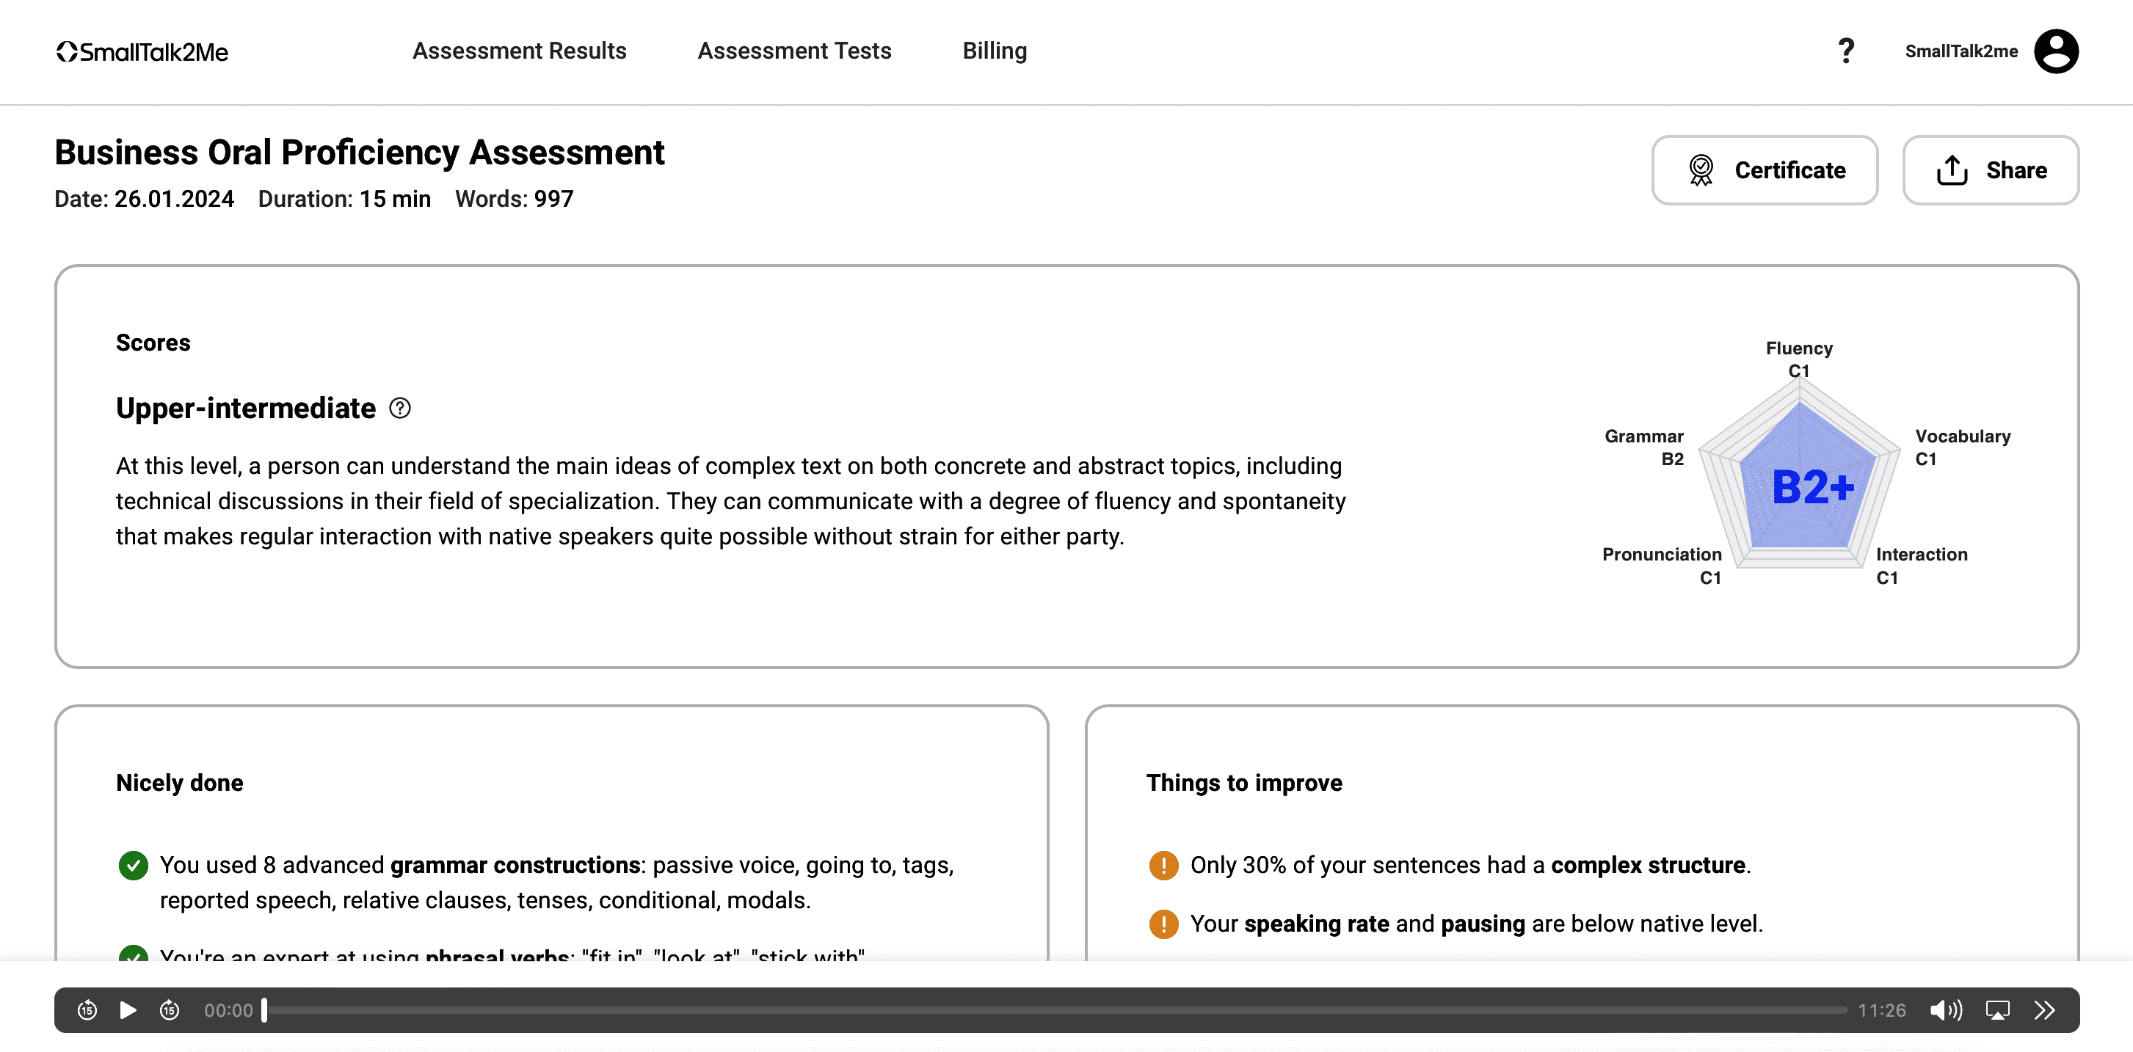Toggle playback with the play button

point(128,1009)
